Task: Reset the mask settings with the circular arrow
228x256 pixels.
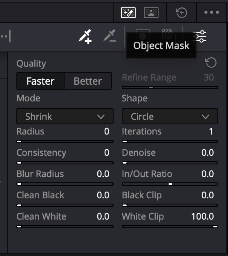Action: click(211, 63)
